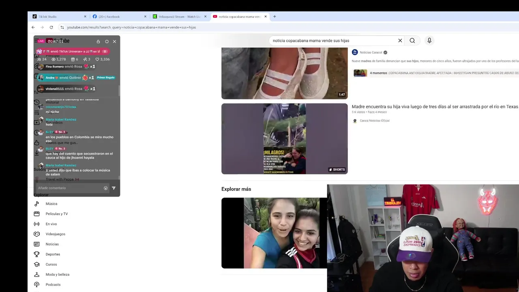Switch to the (20+) Facebook tab
Image resolution: width=519 pixels, height=292 pixels.
pos(120,17)
